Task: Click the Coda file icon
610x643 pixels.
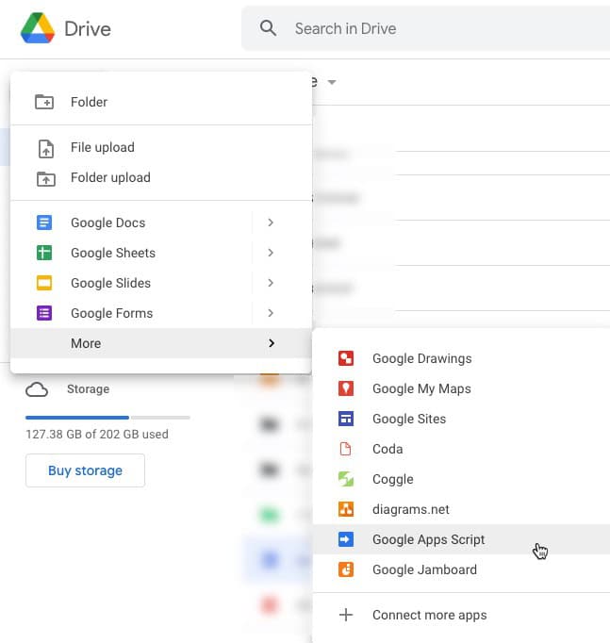Action: pyautogui.click(x=346, y=449)
